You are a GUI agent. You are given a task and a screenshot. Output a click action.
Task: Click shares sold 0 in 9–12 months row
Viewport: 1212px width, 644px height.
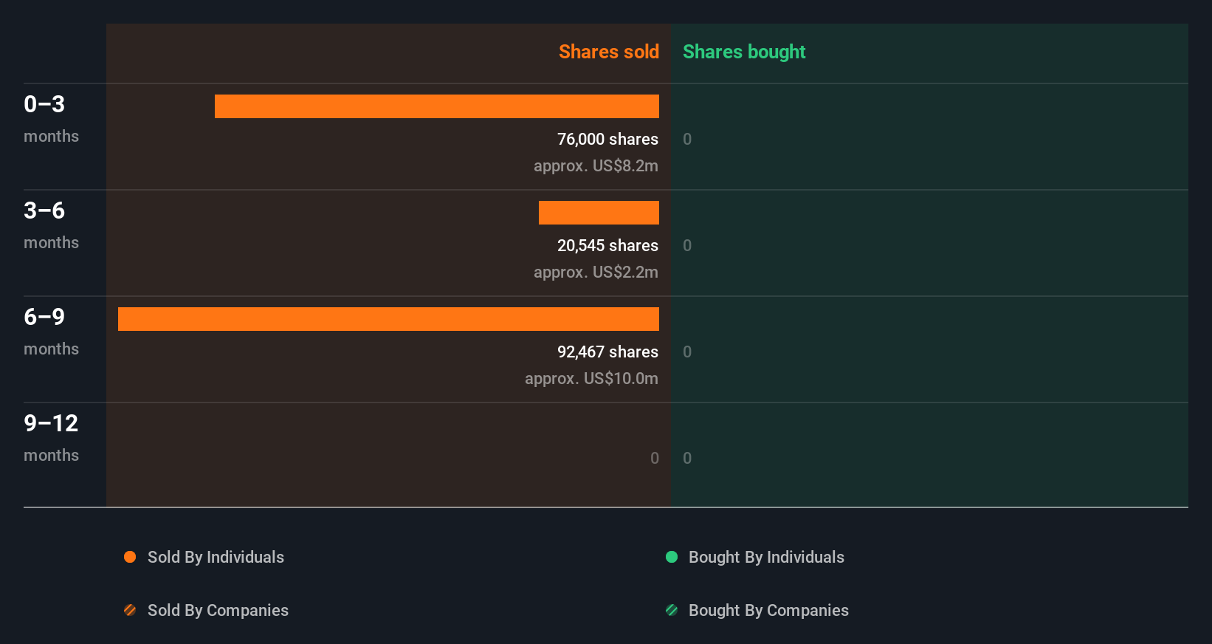pyautogui.click(x=655, y=458)
